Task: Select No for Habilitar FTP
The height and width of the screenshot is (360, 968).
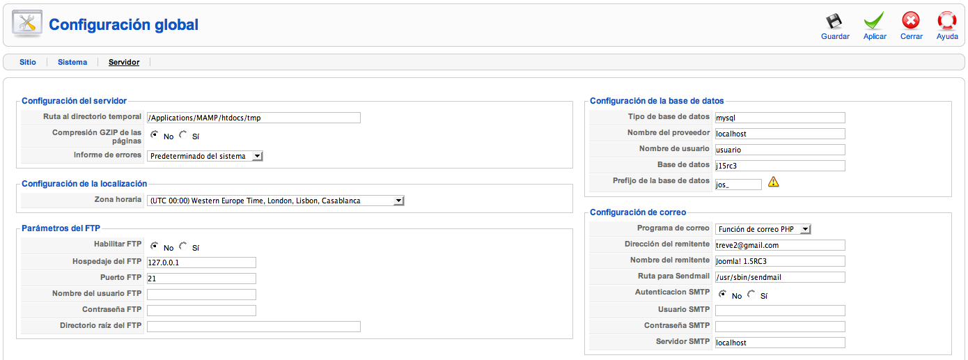Action: (x=155, y=246)
